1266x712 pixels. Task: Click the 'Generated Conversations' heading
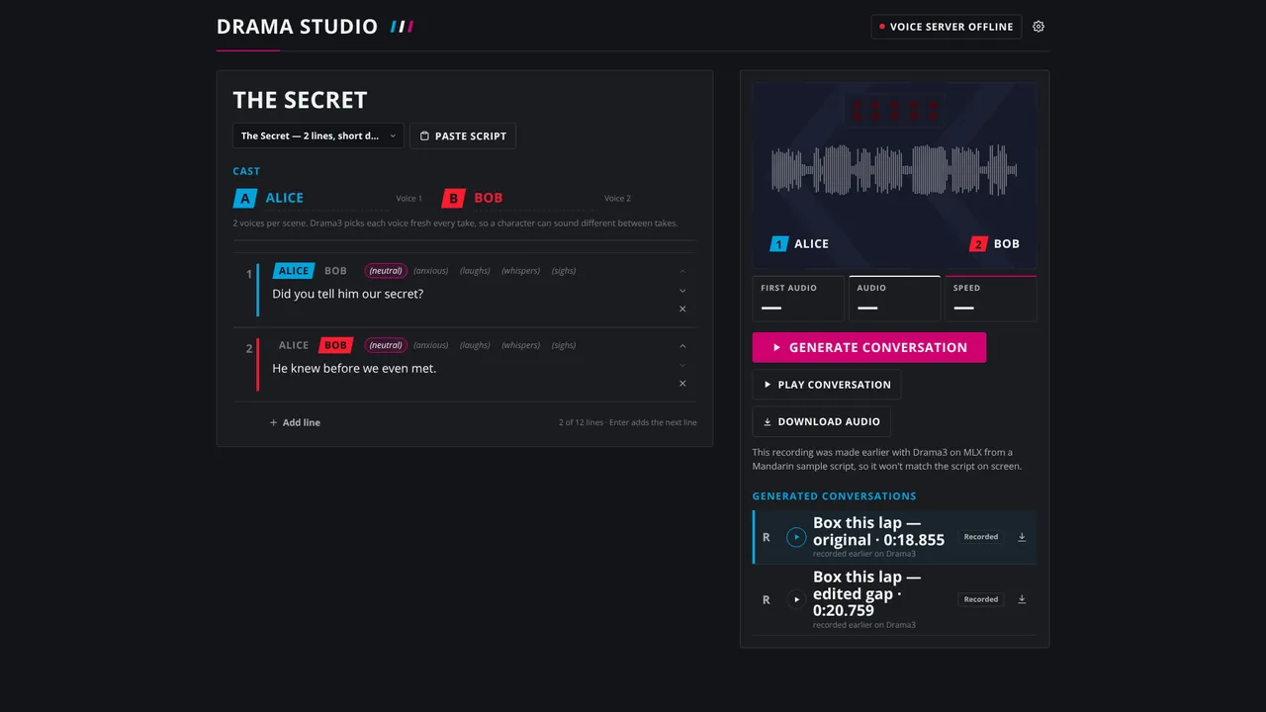[835, 496]
